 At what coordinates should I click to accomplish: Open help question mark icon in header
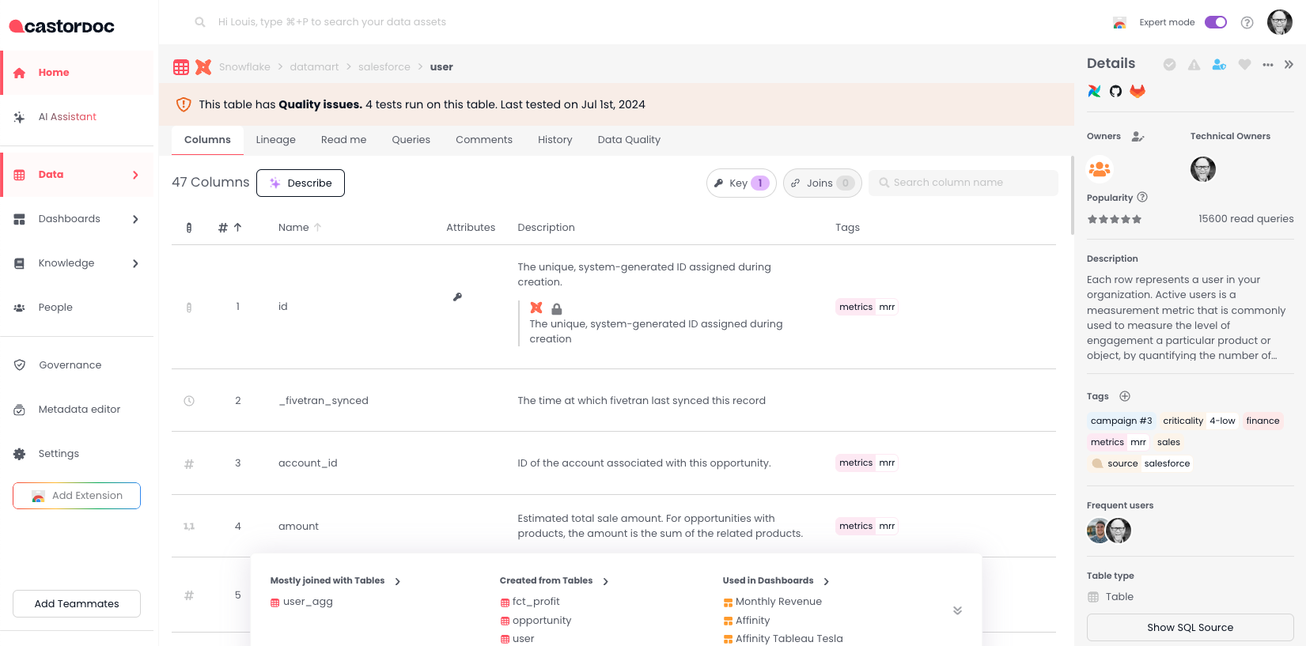point(1247,22)
